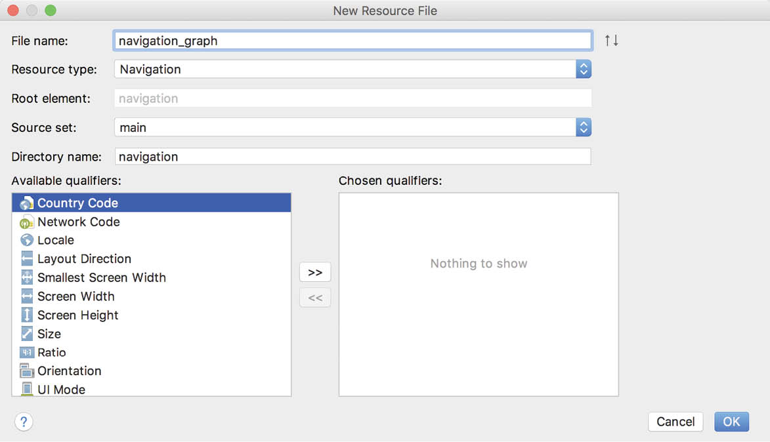Focus the File name input field
770x442 pixels.
pos(353,41)
